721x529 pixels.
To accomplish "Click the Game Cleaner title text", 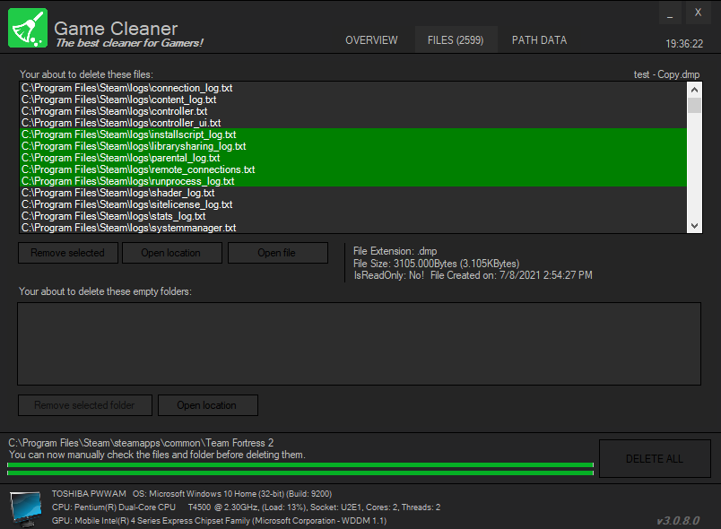I will point(116,29).
